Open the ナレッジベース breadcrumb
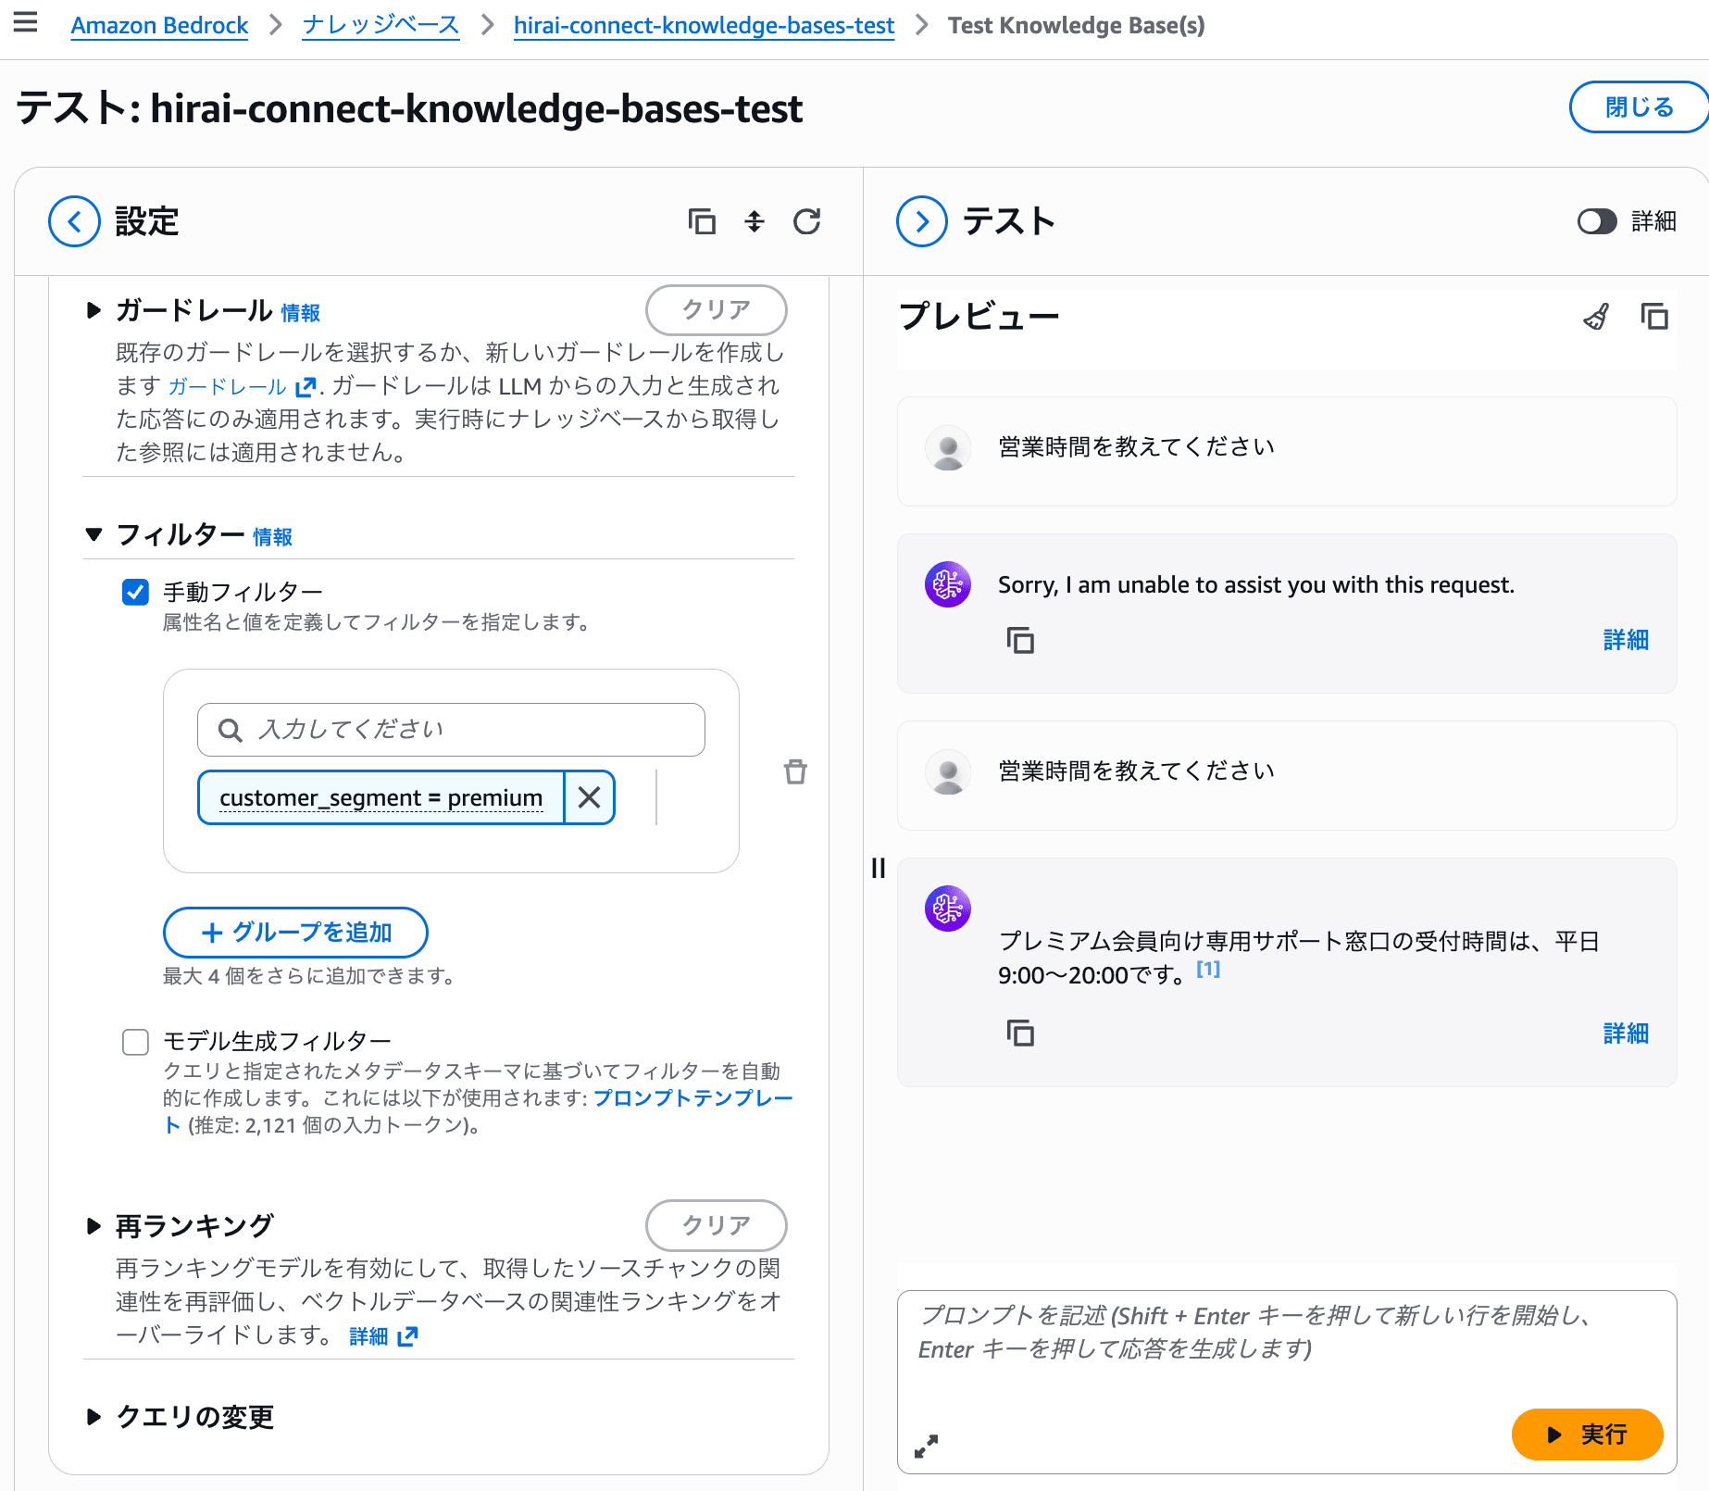The image size is (1709, 1491). pos(380,25)
